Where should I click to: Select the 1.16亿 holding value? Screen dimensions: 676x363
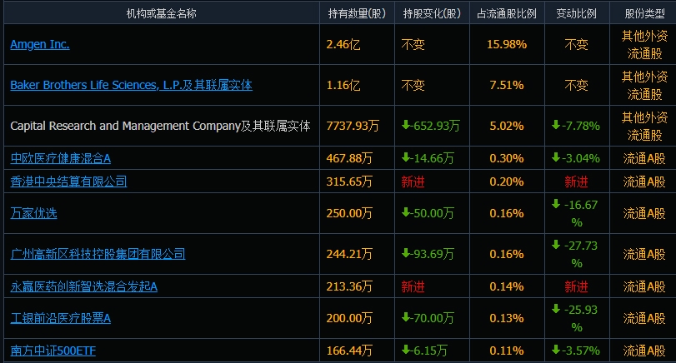pos(343,85)
